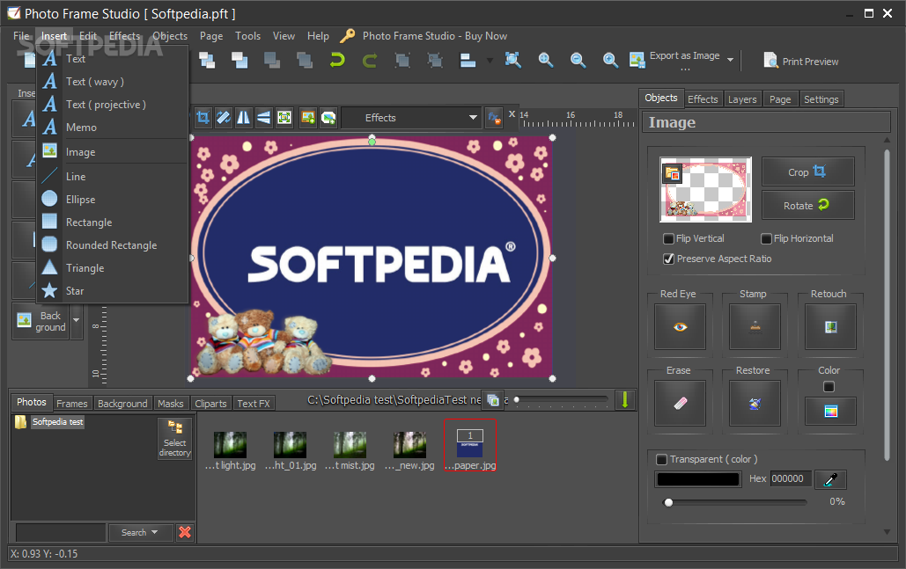Uncheck Preserve Aspect Ratio

click(668, 259)
